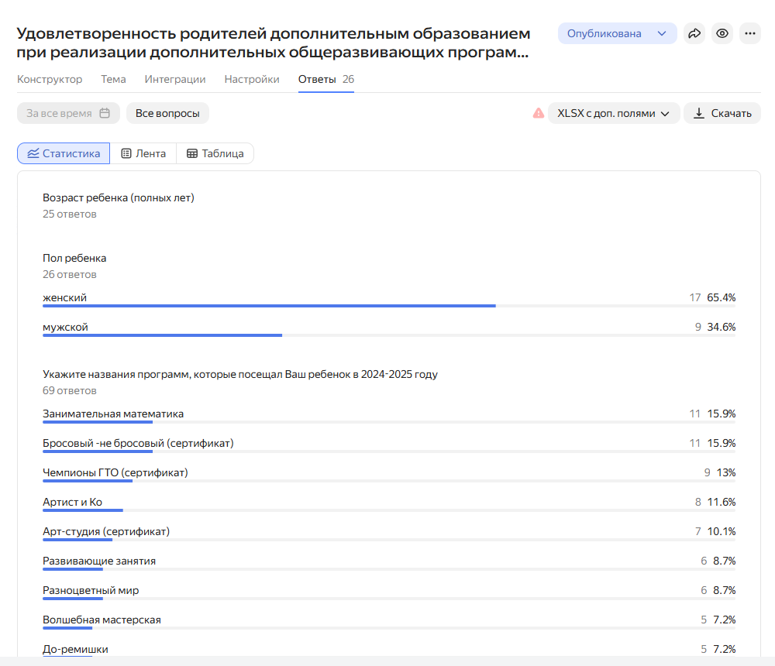Screen dimensions: 775x666
Task: Open the three-dots more options menu
Action: click(x=749, y=33)
